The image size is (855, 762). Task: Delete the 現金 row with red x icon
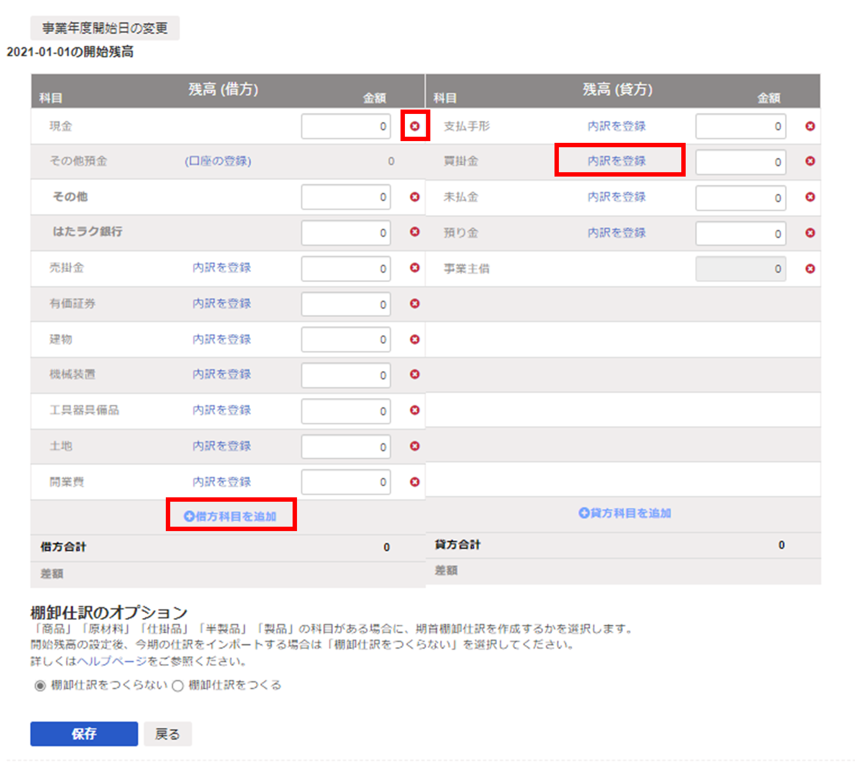click(x=415, y=126)
